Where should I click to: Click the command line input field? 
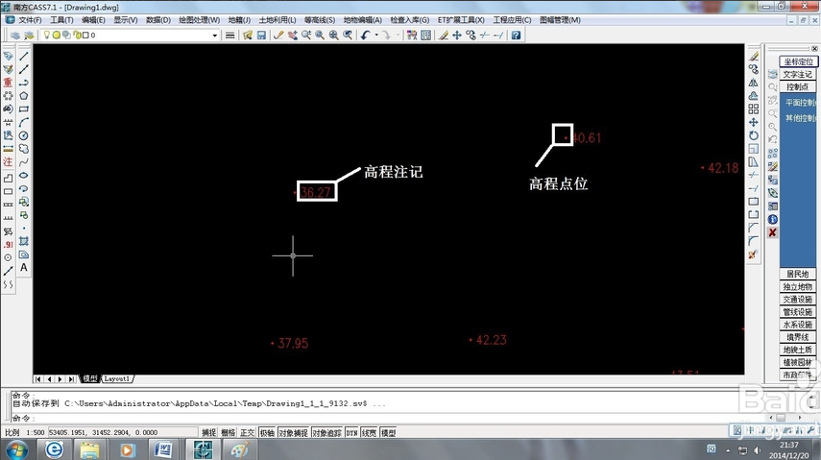[388, 419]
